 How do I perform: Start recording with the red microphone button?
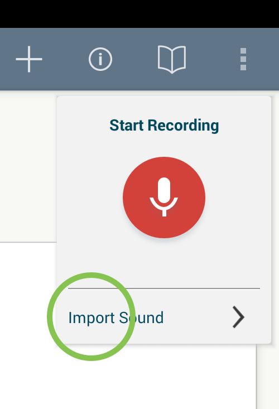point(164,198)
